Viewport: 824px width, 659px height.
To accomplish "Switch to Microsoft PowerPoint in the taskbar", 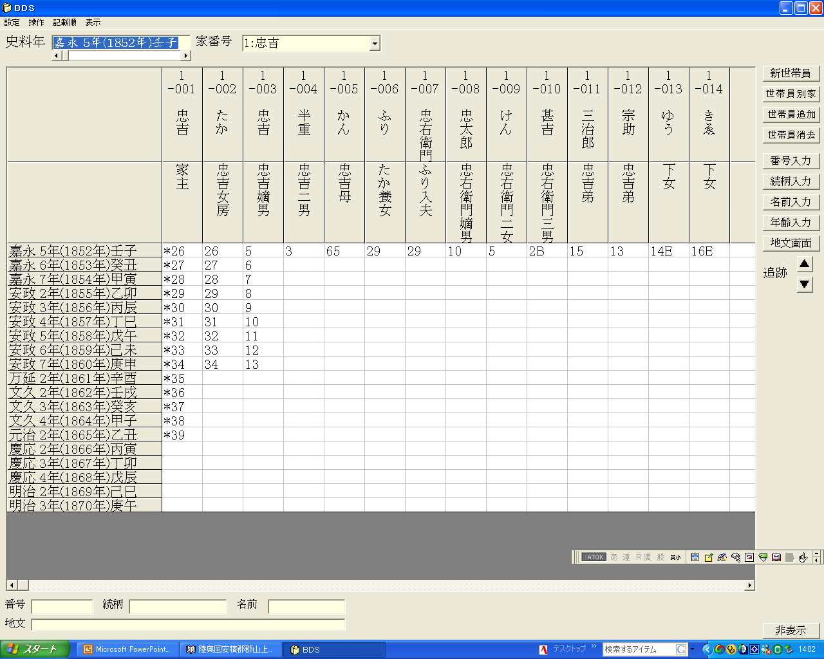I will pos(127,649).
